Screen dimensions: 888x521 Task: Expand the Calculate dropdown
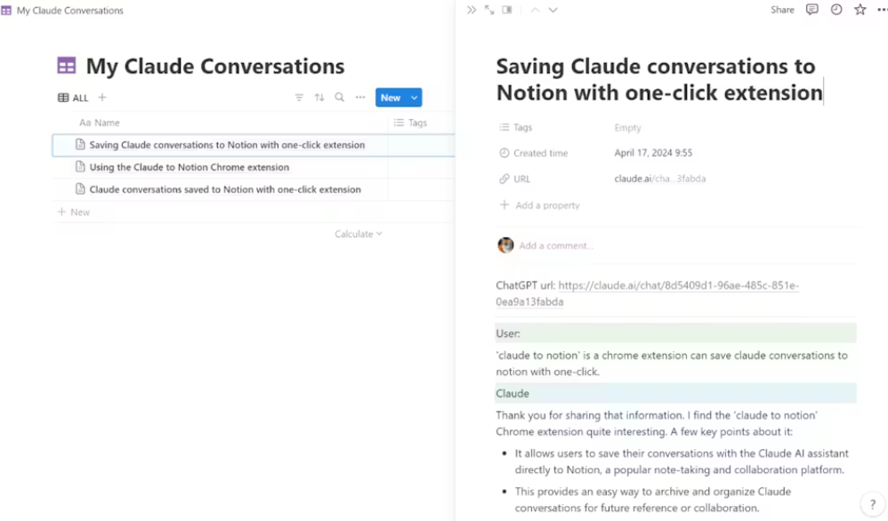pyautogui.click(x=359, y=234)
